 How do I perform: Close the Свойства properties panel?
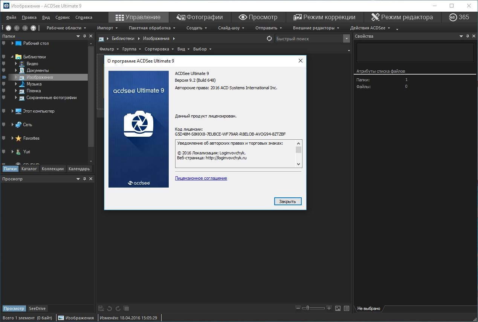(x=474, y=36)
